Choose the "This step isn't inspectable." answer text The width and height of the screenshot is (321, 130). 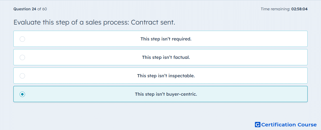166,76
